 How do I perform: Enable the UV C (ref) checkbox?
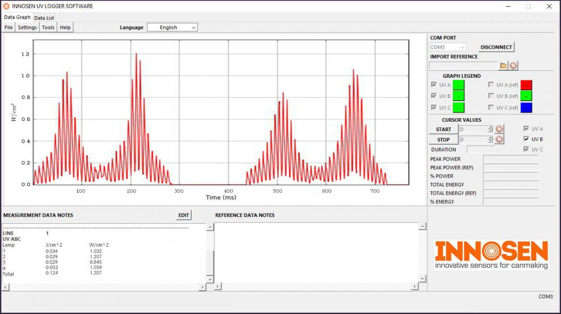point(491,107)
